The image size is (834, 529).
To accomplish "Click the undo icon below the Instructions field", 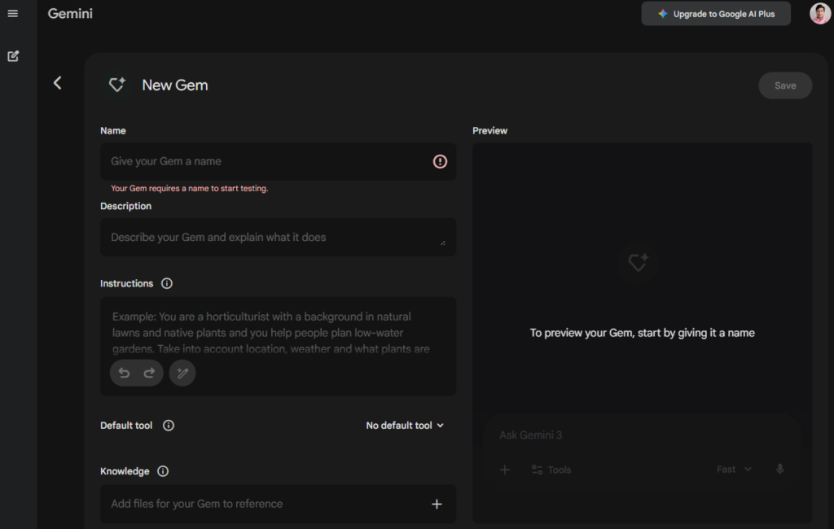I will tap(124, 373).
